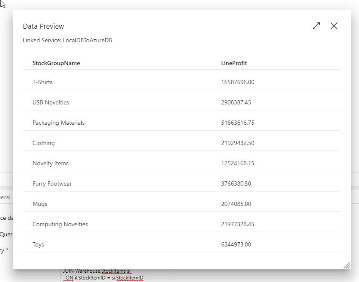The height and width of the screenshot is (282, 359).
Task: Select the 6244973.00 LineProfit value
Action: [236, 244]
